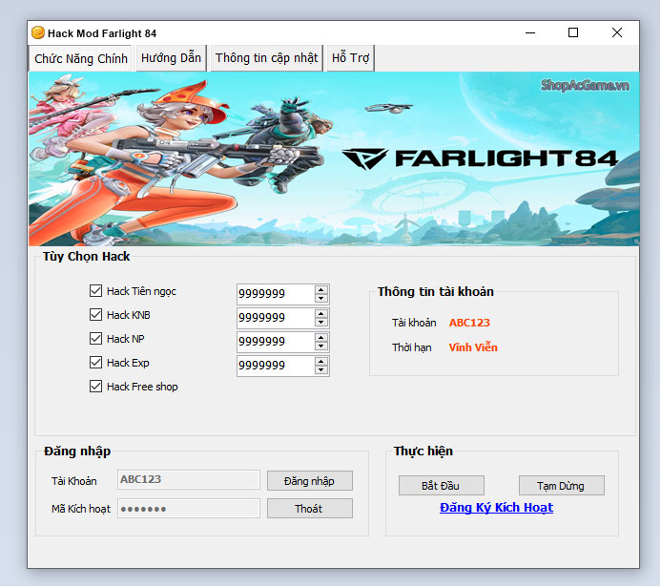Decrease the Hack Tiên ngọc value with down arrow

320,298
